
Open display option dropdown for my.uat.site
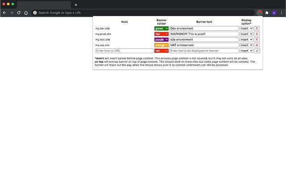[246, 45]
